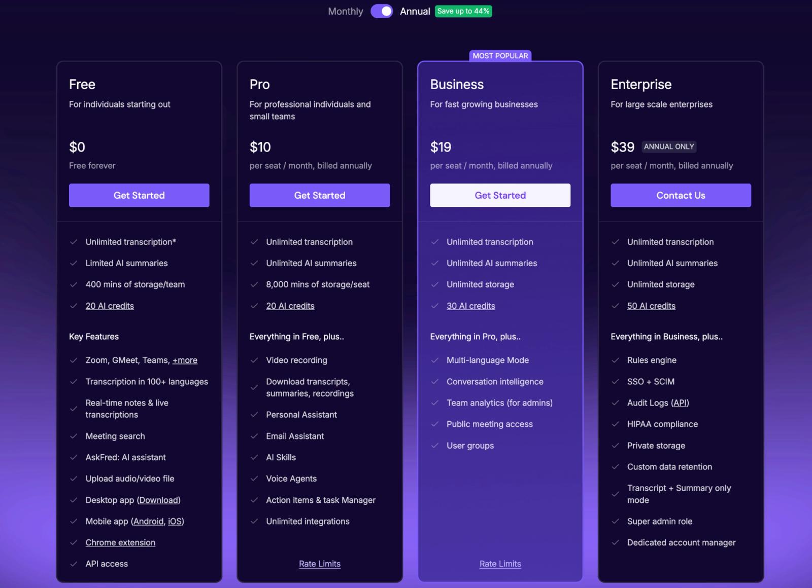Open the Android mobile app link

(149, 522)
